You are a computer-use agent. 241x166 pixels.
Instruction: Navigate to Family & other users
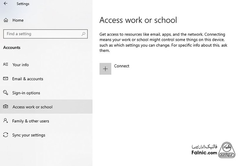pos(30,121)
